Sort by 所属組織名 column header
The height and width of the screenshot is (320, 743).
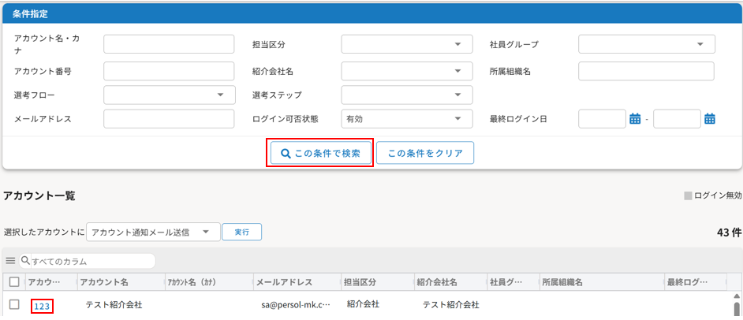602,282
